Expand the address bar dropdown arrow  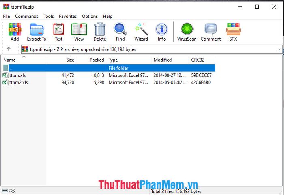coord(279,49)
